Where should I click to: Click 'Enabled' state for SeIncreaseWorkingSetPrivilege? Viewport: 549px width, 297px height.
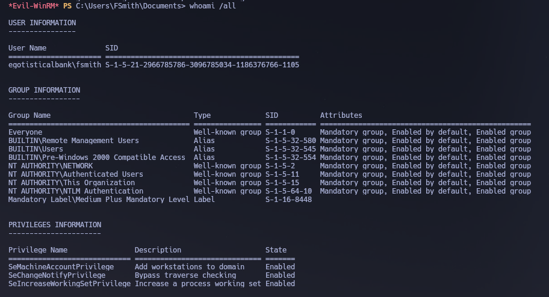point(280,283)
